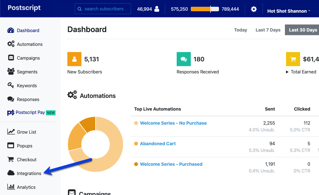Open settings with the gear icon
This screenshot has width=319, height=195.
click(x=254, y=9)
